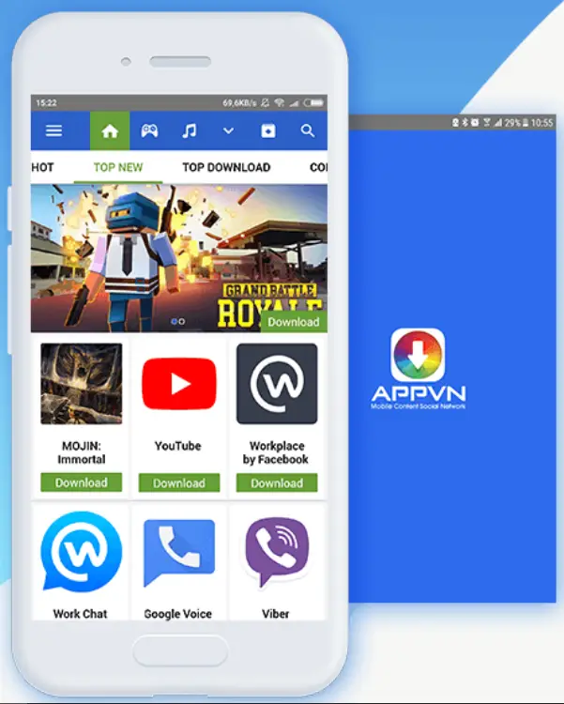Tap the MOJIN: Immortal title text
The width and height of the screenshot is (564, 704).
coord(82,452)
